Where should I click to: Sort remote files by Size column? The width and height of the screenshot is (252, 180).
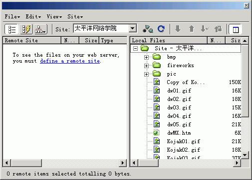[89, 40]
